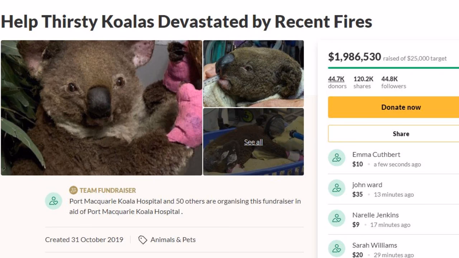Click Emma Cuthbert's avatar icon
The width and height of the screenshot is (459, 258).
336,158
